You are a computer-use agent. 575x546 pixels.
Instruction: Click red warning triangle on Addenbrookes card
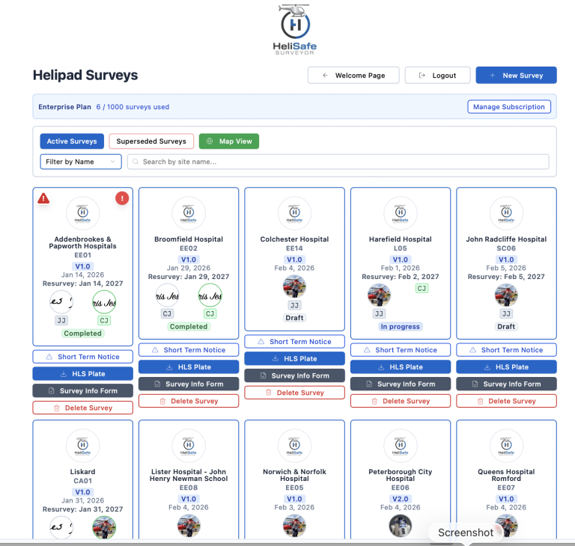tap(43, 198)
